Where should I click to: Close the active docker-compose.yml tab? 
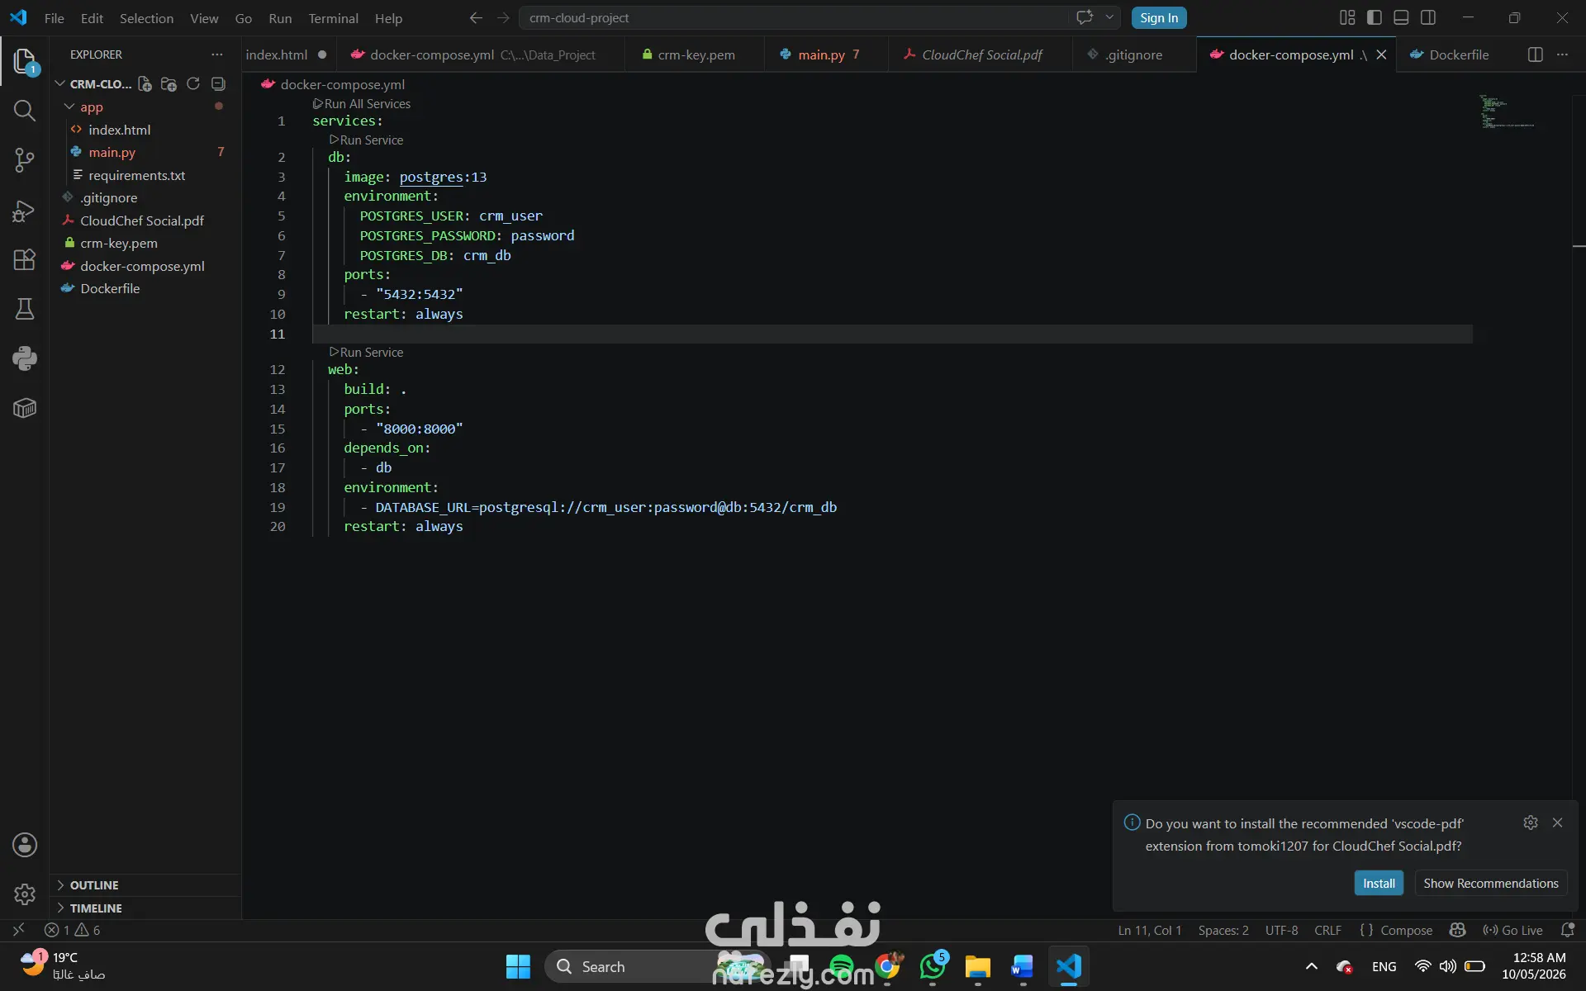click(x=1381, y=55)
